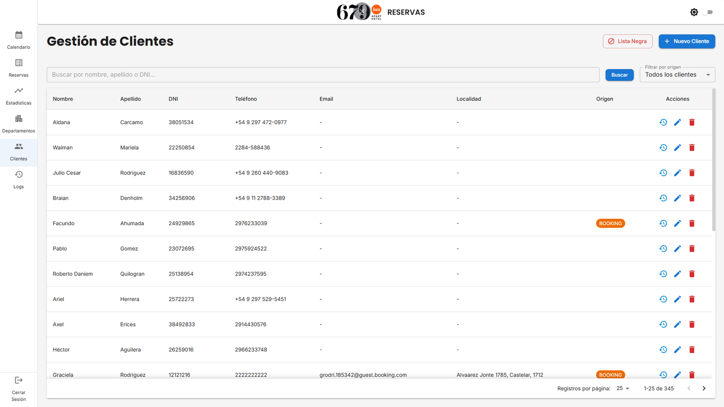Screen dimensions: 724x407
Task: Click the Nuevo Cliente button
Action: click(x=686, y=41)
